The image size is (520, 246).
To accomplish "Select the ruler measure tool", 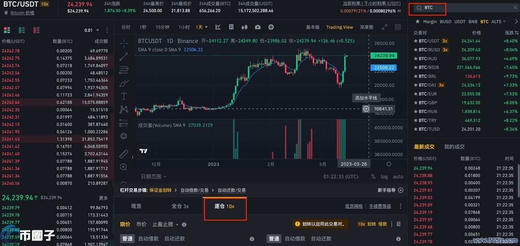I will tap(123, 154).
